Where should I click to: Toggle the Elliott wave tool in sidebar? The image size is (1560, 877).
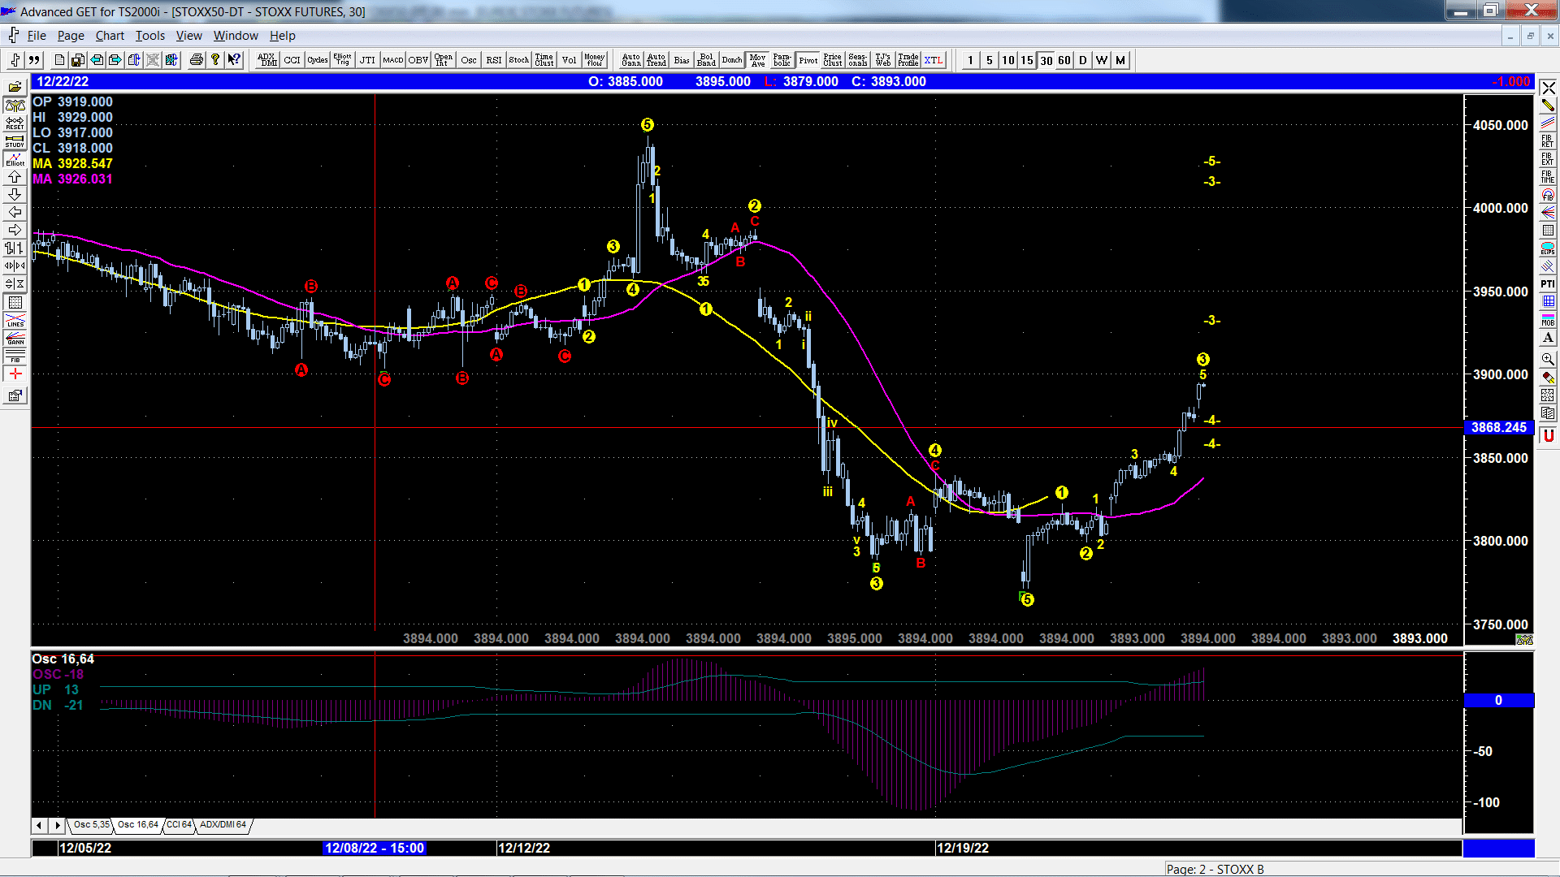pyautogui.click(x=15, y=158)
